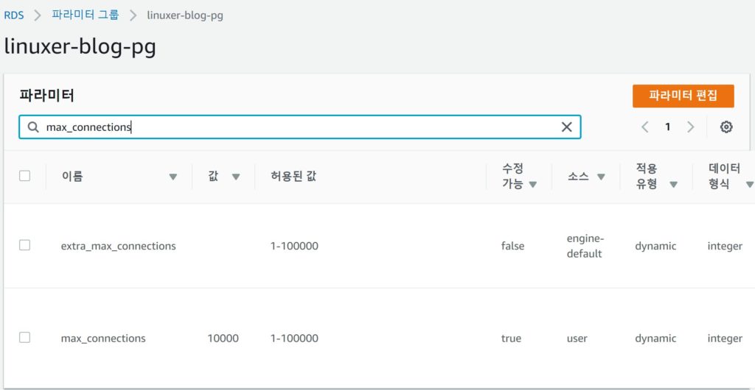
Task: Go to the next page using right chevron
Action: pos(690,127)
